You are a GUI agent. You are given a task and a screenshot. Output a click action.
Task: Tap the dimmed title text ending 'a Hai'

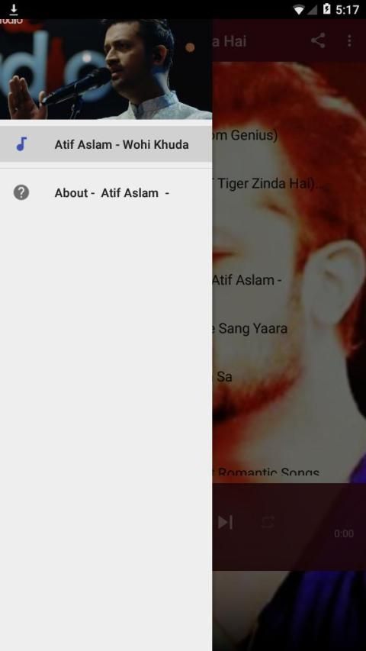point(230,41)
